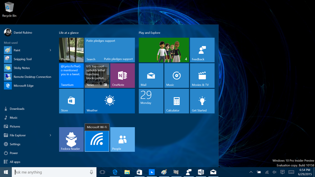Launch the OneNote tile
Screen dimensions: 315x177
[123, 76]
